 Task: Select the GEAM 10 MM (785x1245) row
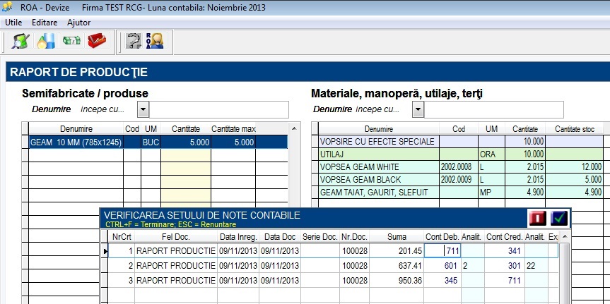coord(158,142)
